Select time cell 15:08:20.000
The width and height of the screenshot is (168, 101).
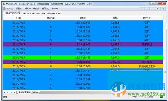coord(83,27)
